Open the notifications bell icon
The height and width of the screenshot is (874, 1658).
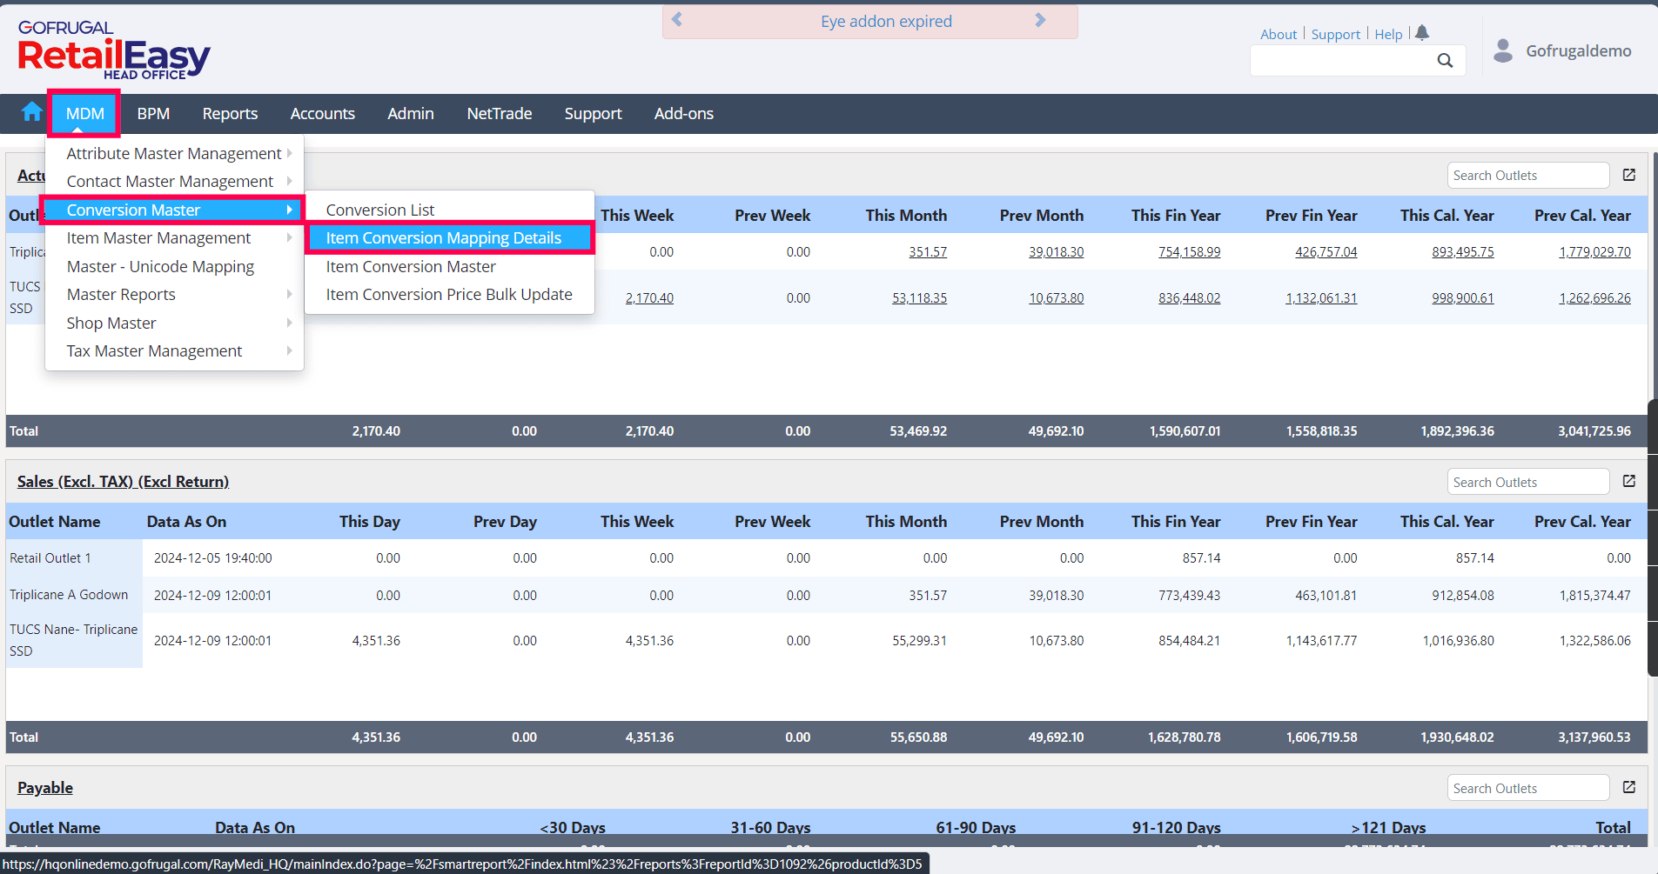tap(1422, 33)
